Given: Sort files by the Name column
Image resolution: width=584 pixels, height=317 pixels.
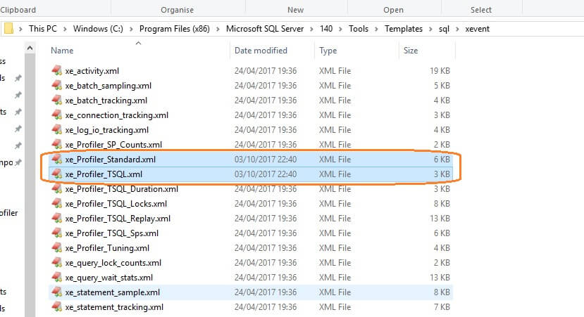Looking at the screenshot, I should 62,51.
